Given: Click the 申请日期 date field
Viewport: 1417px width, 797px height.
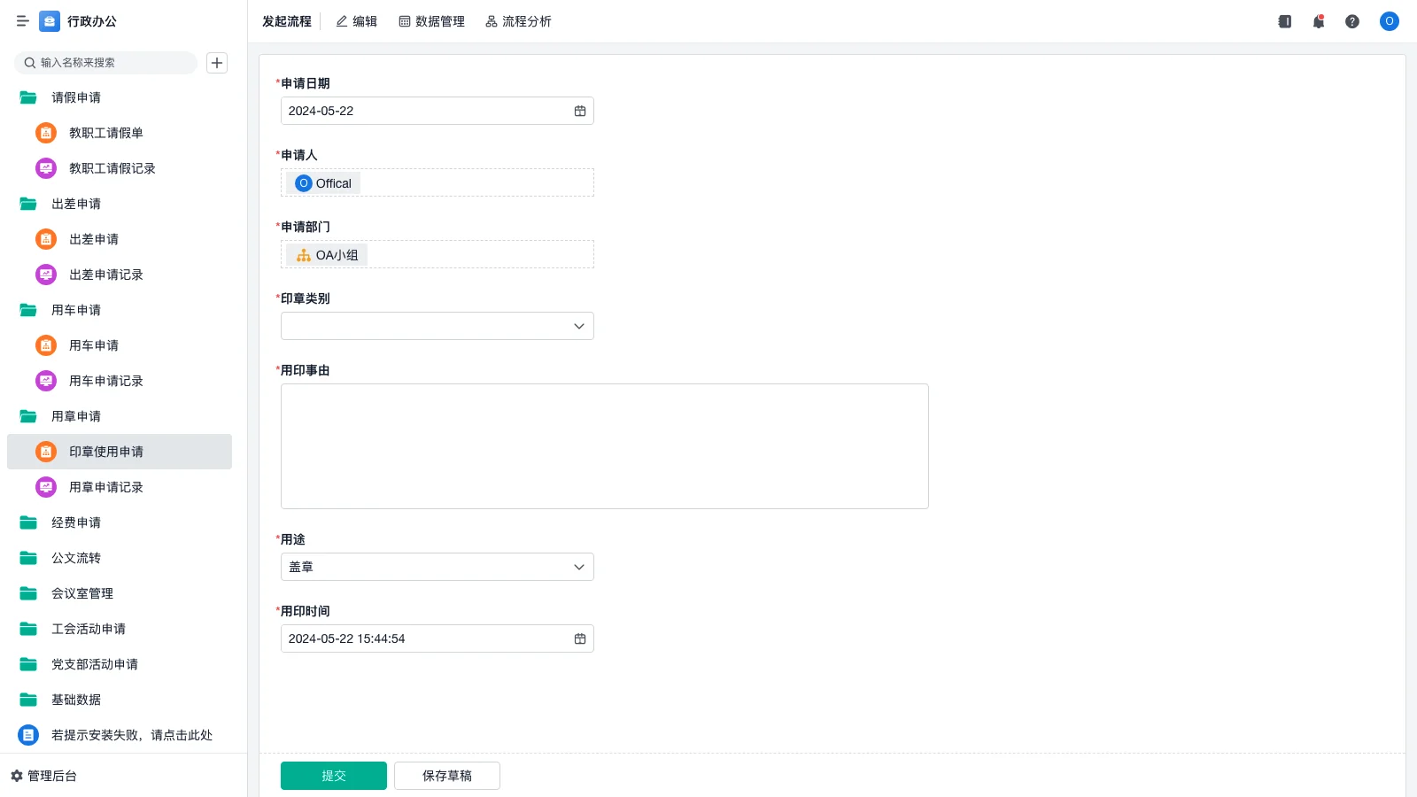Looking at the screenshot, I should point(437,111).
